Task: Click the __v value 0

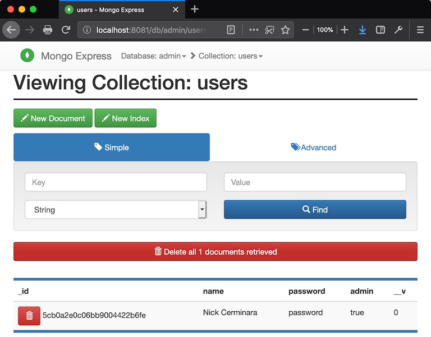Action: coord(396,312)
